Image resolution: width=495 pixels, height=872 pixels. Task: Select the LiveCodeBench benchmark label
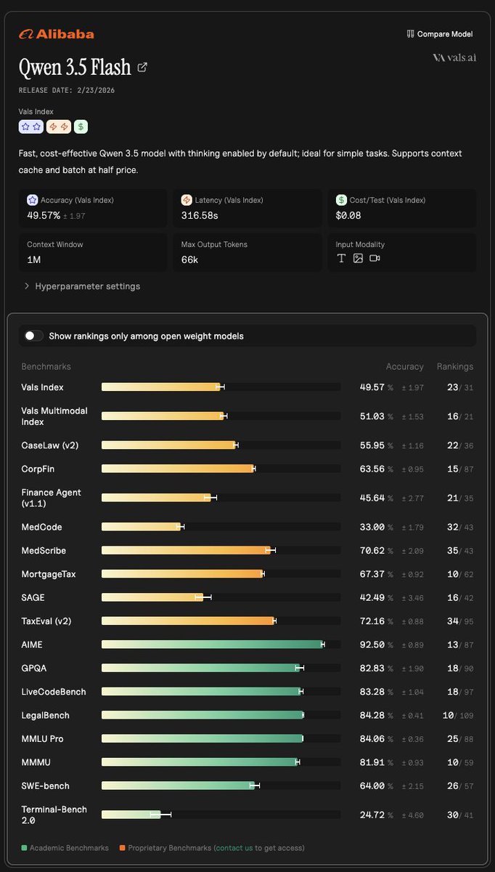(54, 692)
